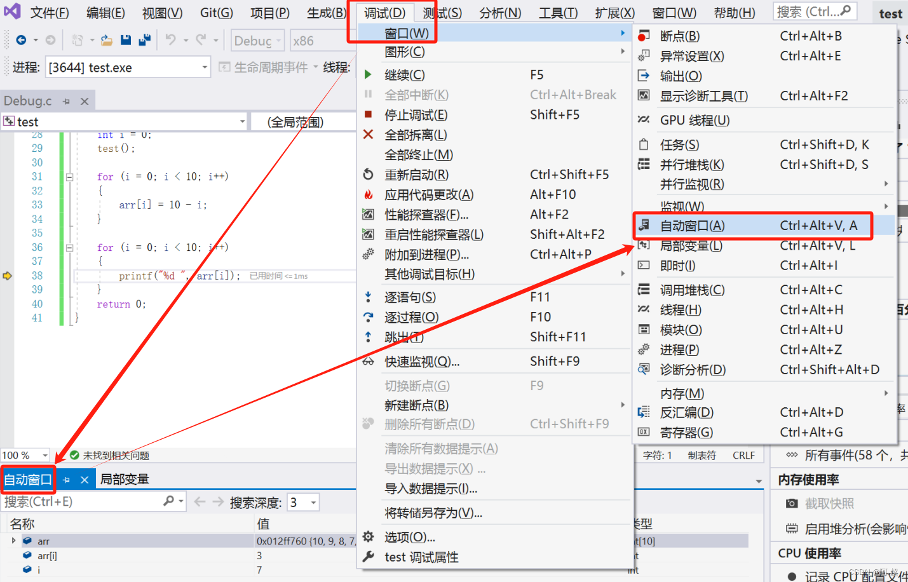The image size is (908, 582).
Task: Open (全局范围) scope dropdown
Action: [303, 121]
